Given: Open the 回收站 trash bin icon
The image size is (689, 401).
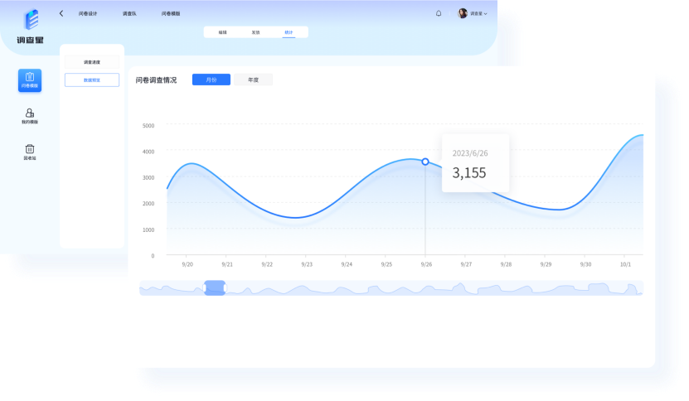Looking at the screenshot, I should [30, 152].
